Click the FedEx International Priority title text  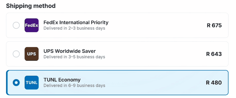coord(76,22)
